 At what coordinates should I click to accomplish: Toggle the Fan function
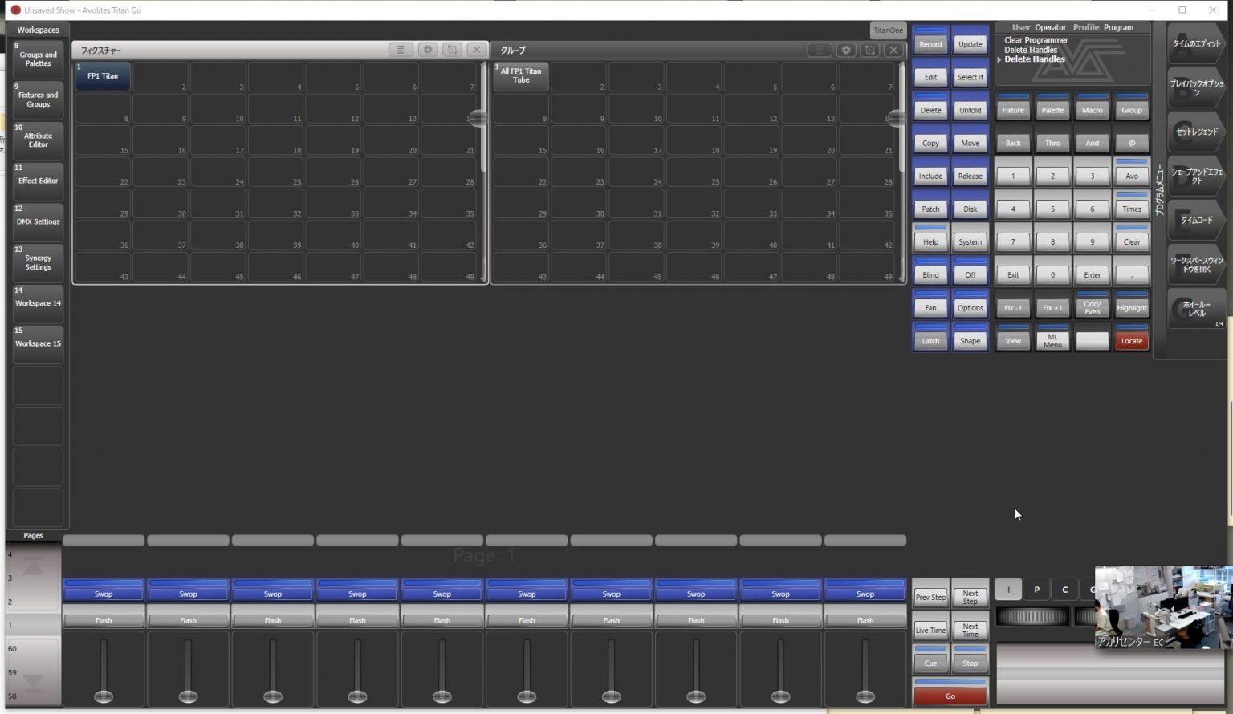pos(930,307)
